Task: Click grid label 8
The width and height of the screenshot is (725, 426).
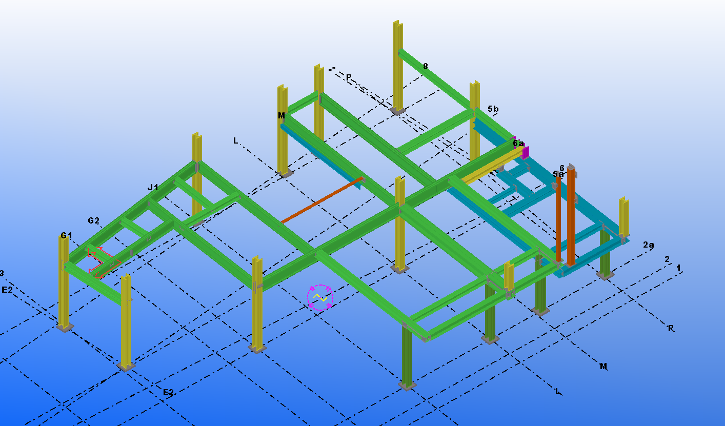Action: pos(426,66)
